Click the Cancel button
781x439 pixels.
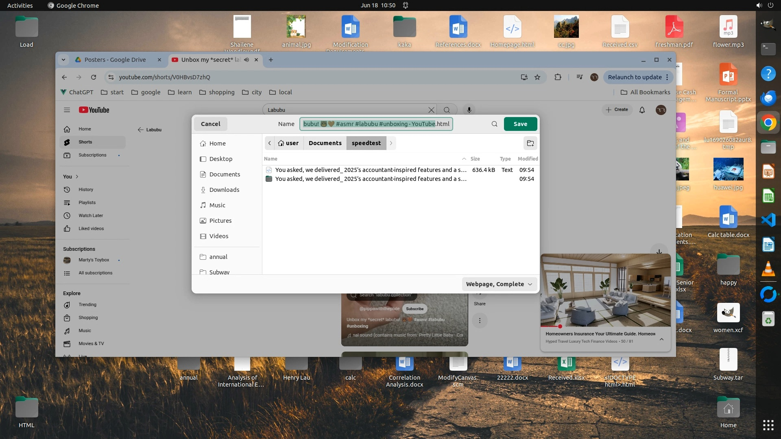210,124
